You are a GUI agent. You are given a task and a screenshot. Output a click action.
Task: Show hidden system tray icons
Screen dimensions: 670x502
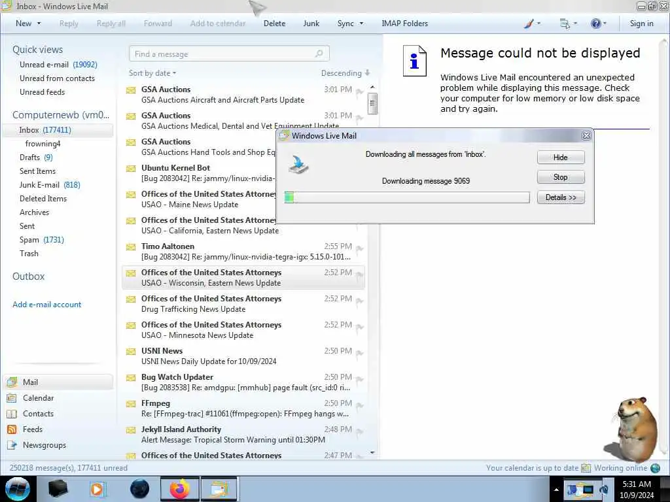coord(556,490)
